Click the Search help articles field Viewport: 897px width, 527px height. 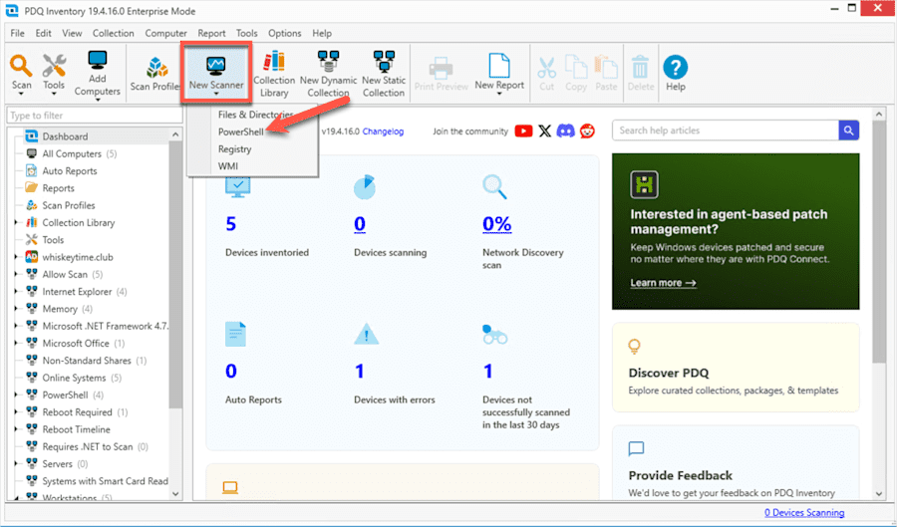click(726, 131)
